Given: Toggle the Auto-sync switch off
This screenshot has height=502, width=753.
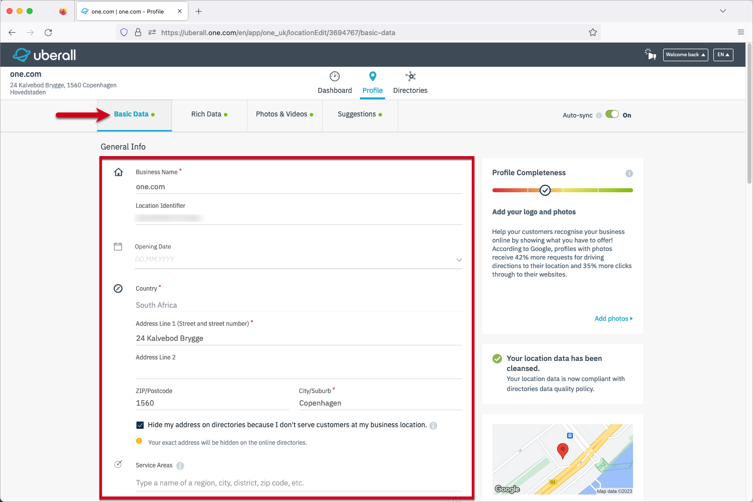Looking at the screenshot, I should 612,114.
